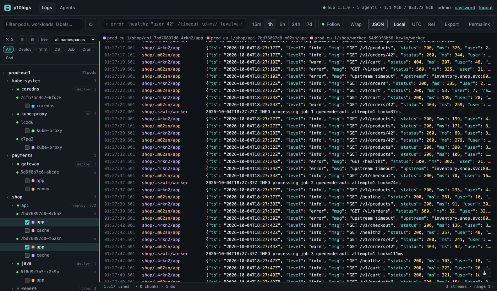Open the Logs tab
497x291 pixels.
point(47,7)
